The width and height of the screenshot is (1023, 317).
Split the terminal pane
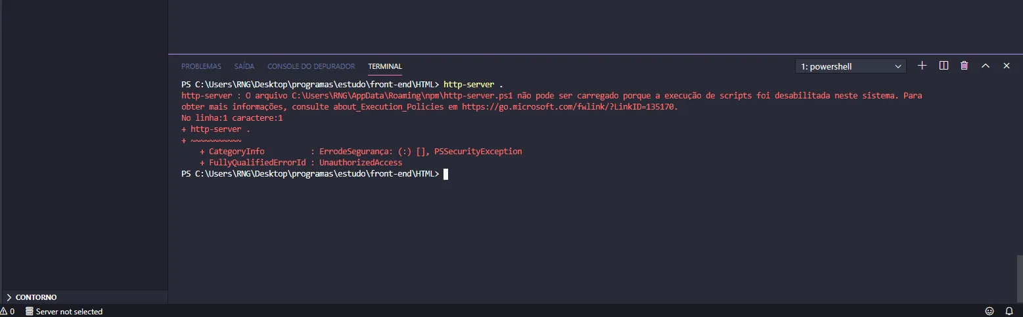click(x=943, y=66)
